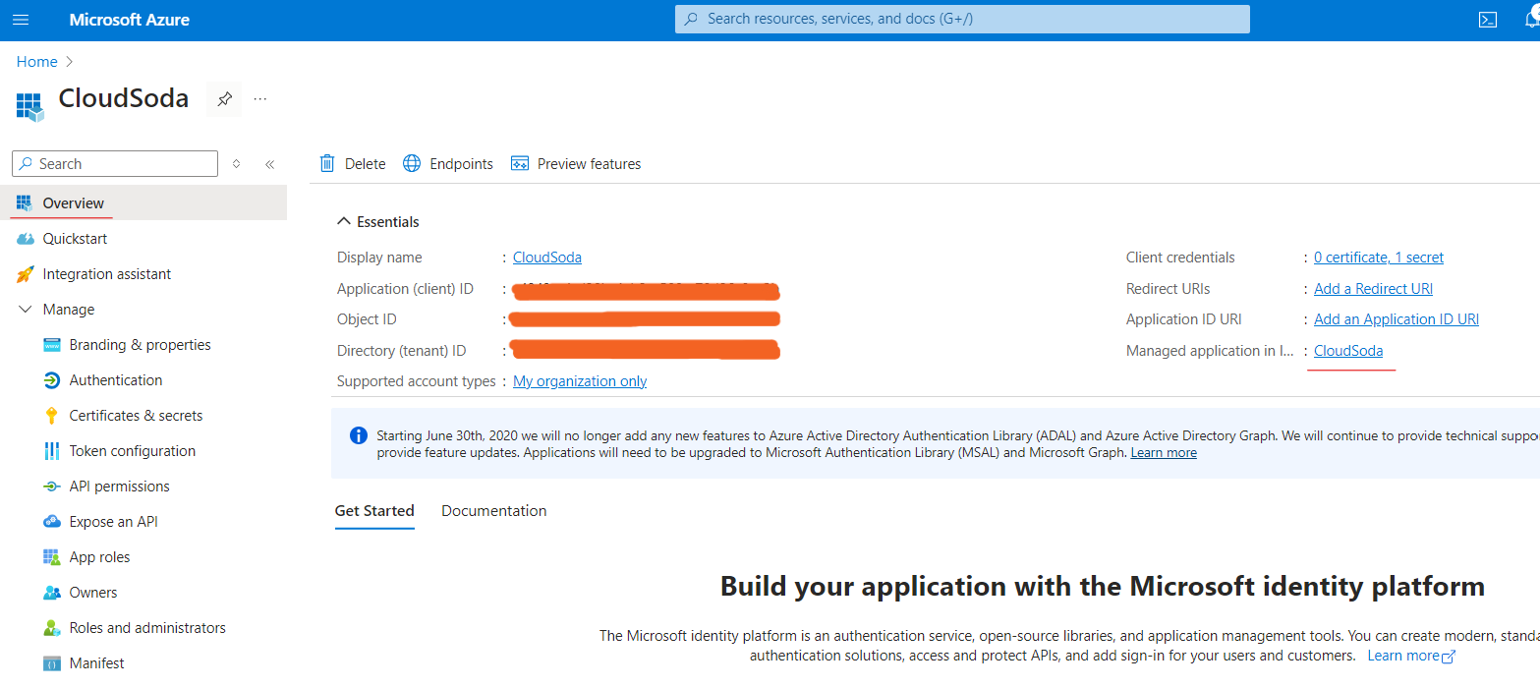Open Learn more in the ADAL notice
Screen dimensions: 1540x688
1164,453
